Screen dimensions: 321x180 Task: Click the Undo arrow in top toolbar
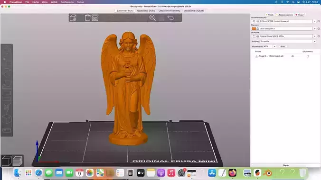click(x=170, y=18)
